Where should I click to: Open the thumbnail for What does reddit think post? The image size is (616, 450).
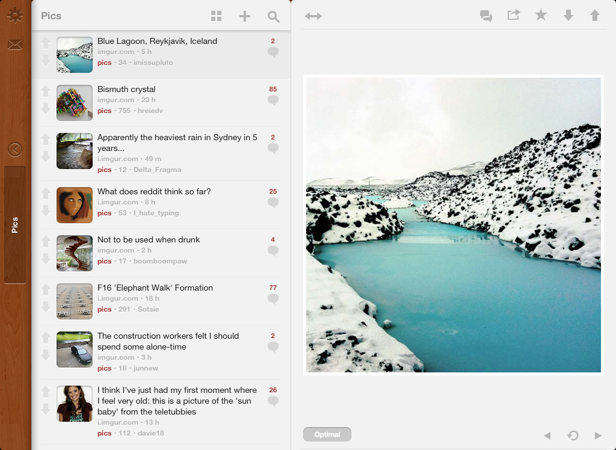pyautogui.click(x=75, y=205)
